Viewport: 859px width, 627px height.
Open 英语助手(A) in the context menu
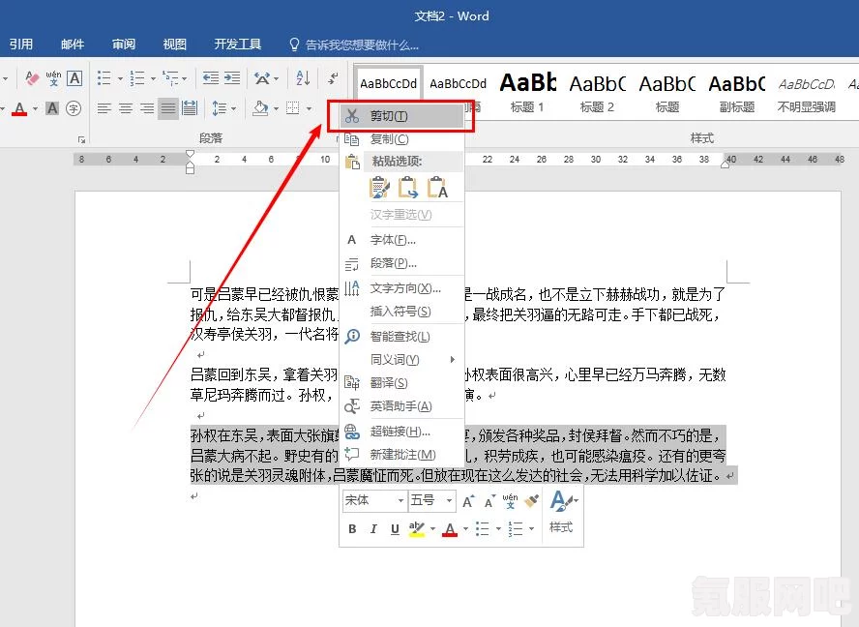click(402, 406)
